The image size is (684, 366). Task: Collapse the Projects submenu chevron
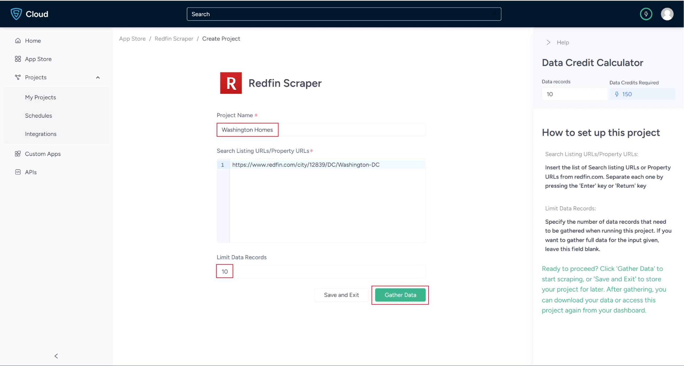pos(98,77)
